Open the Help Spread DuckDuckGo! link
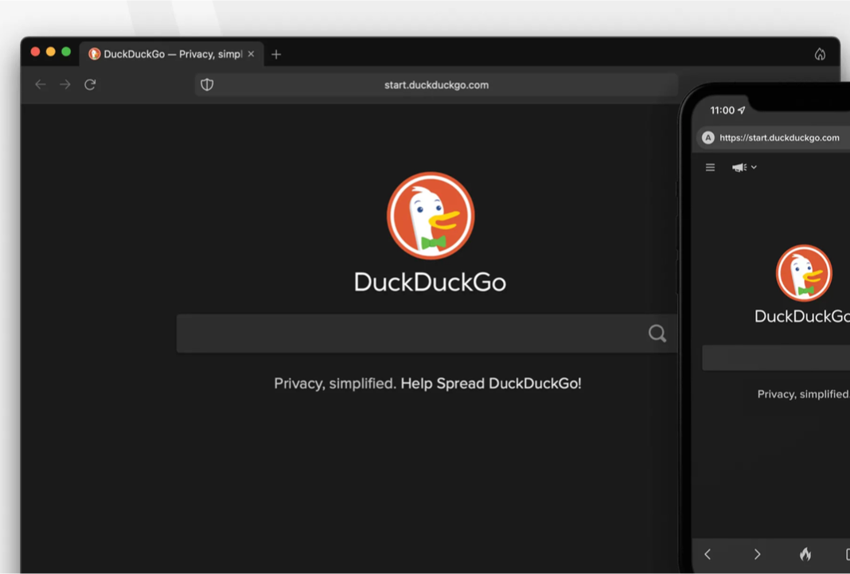The width and height of the screenshot is (850, 574). [x=490, y=383]
